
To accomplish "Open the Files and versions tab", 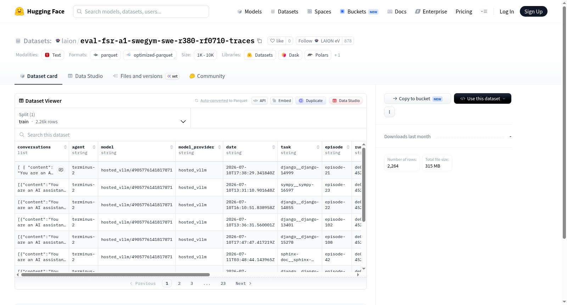I will [146, 76].
